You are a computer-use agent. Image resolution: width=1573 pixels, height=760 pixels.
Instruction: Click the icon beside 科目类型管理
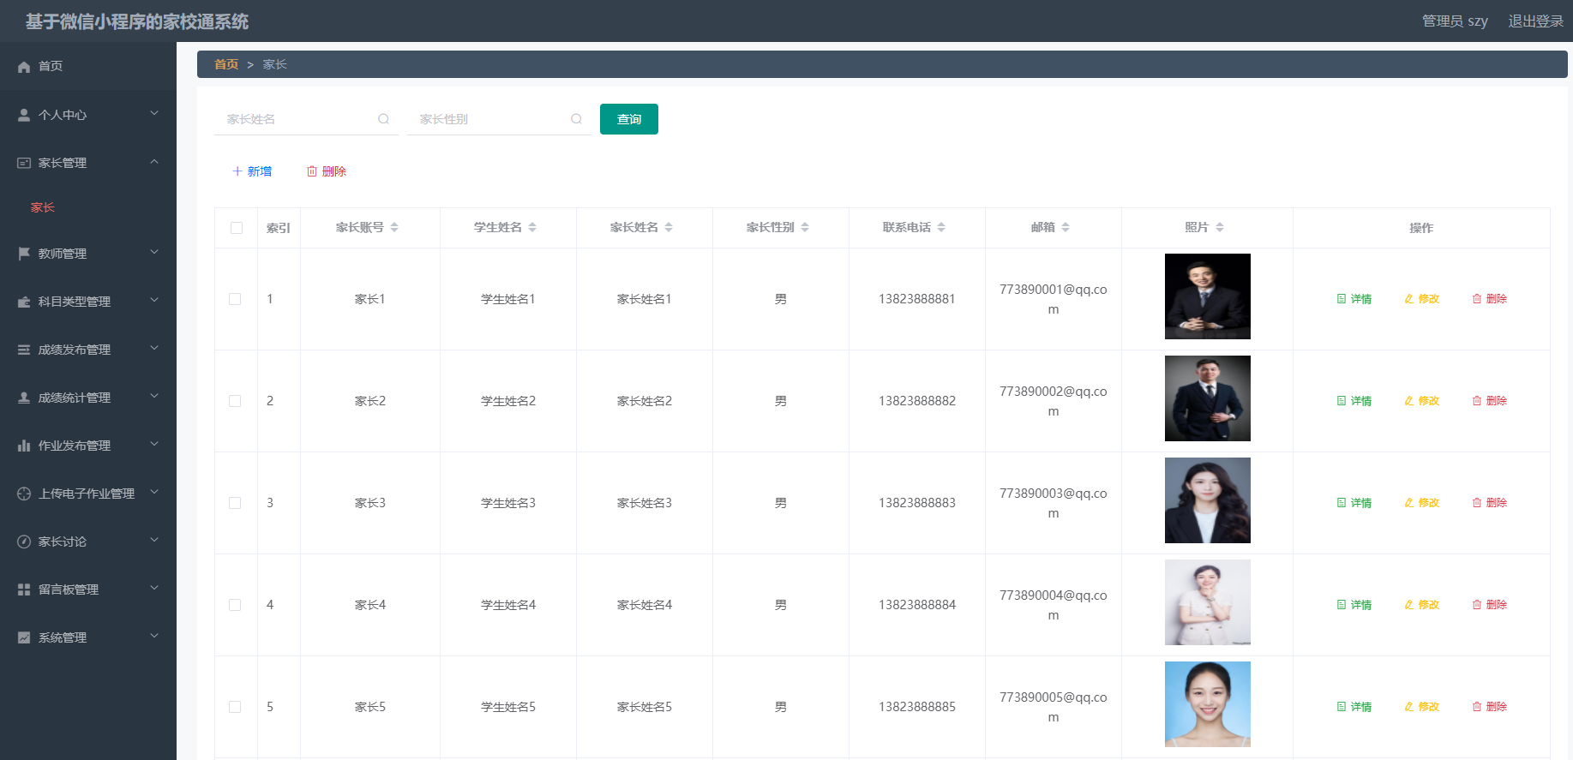coord(24,302)
